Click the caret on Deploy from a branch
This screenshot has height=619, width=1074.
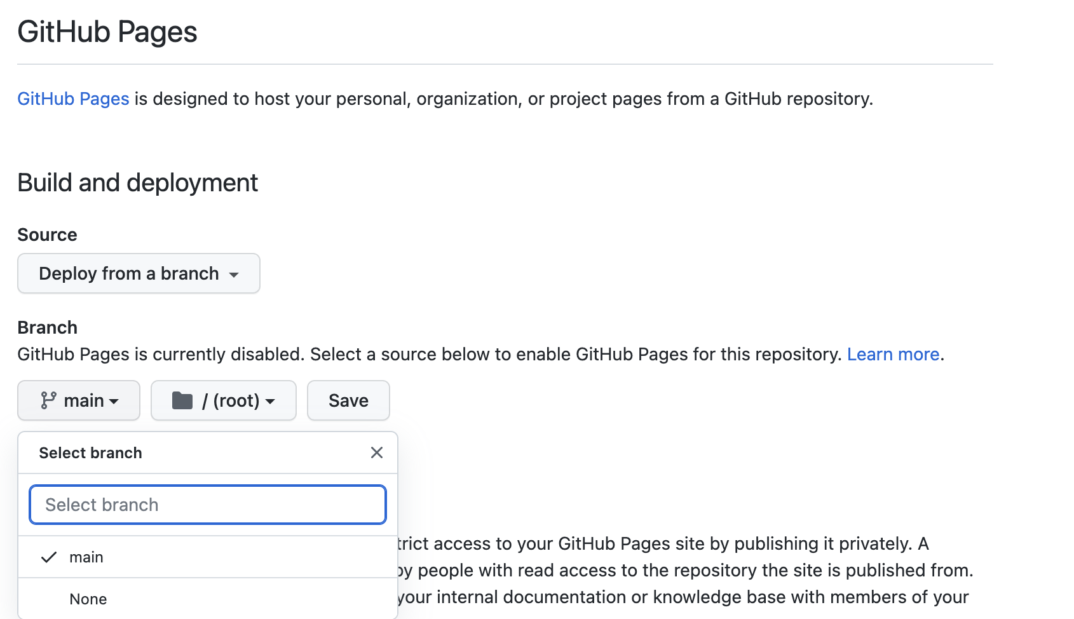(234, 275)
